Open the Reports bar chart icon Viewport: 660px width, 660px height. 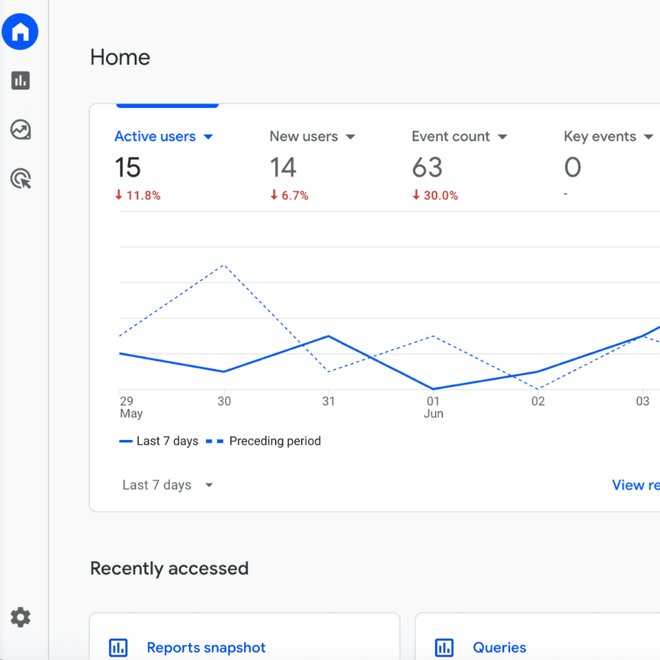21,81
